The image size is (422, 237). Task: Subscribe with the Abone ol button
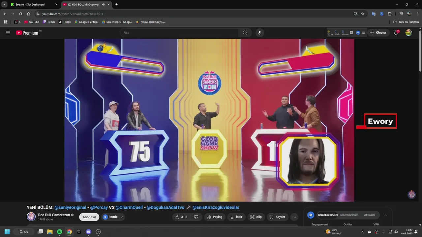click(x=89, y=217)
